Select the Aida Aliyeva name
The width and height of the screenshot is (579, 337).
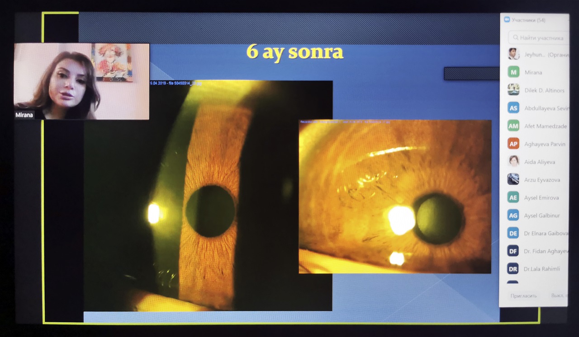[540, 162]
